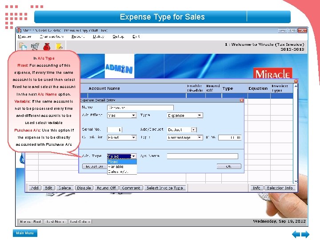This screenshot has width=320, height=240.
Task: Click the Delete button
Action: (65, 188)
